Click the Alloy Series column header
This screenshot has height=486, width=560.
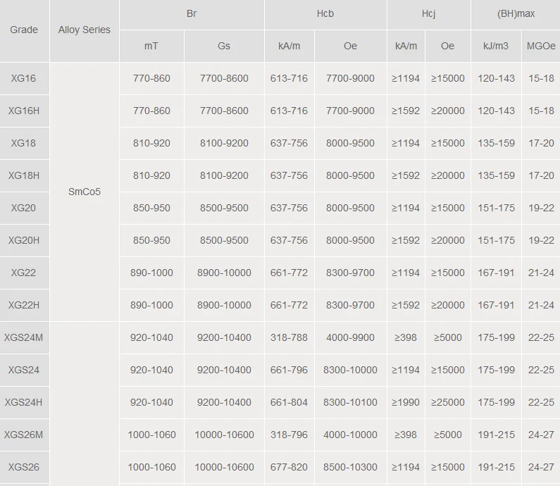[84, 30]
